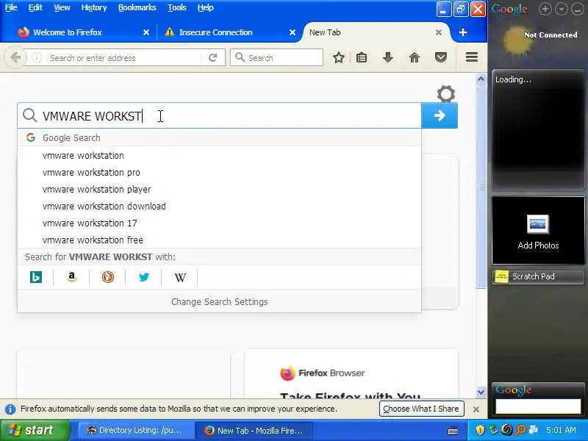Click the page scrollbar up arrow
Viewport: 588px width, 441px height.
481,79
